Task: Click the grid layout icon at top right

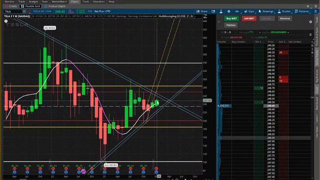Action: pos(308,6)
